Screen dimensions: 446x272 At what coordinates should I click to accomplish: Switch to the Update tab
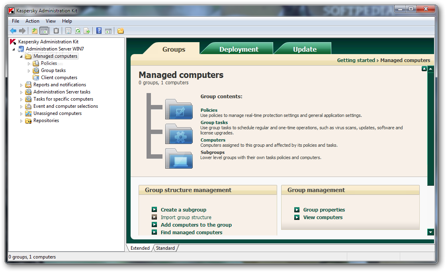pos(305,49)
